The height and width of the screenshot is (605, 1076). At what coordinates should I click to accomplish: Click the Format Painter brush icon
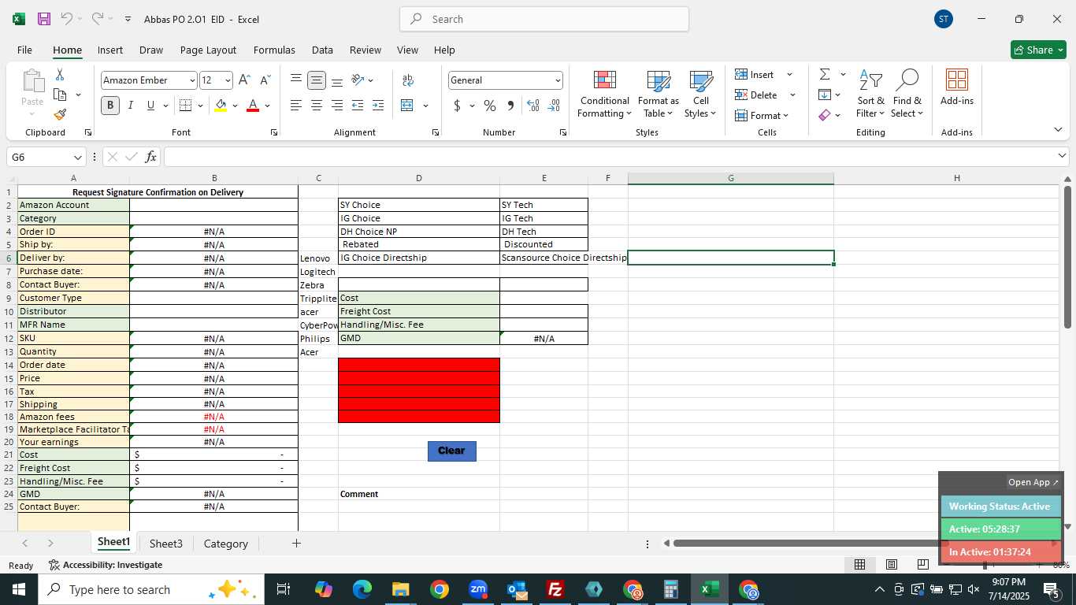click(x=60, y=114)
